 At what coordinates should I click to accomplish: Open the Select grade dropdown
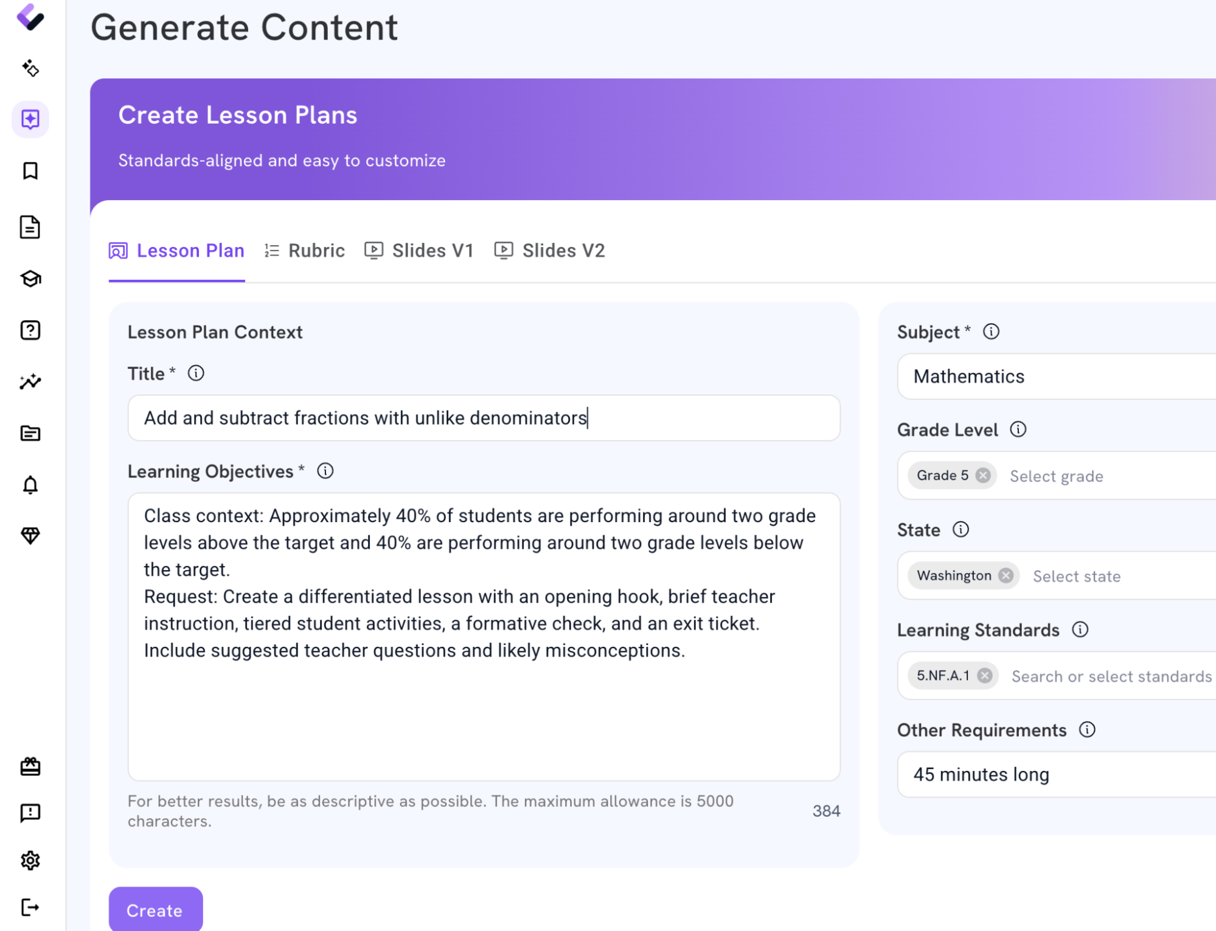[1056, 476]
